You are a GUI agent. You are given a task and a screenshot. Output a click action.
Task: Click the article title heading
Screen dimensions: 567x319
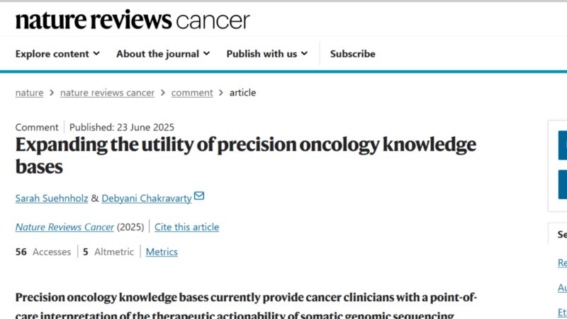coord(246,155)
